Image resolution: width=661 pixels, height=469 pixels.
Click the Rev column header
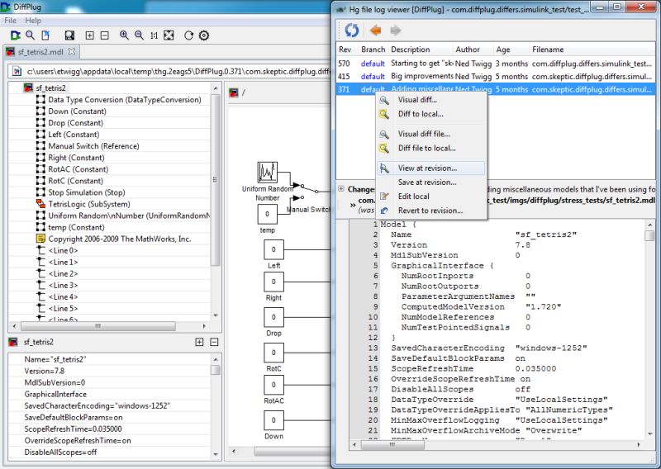[346, 50]
